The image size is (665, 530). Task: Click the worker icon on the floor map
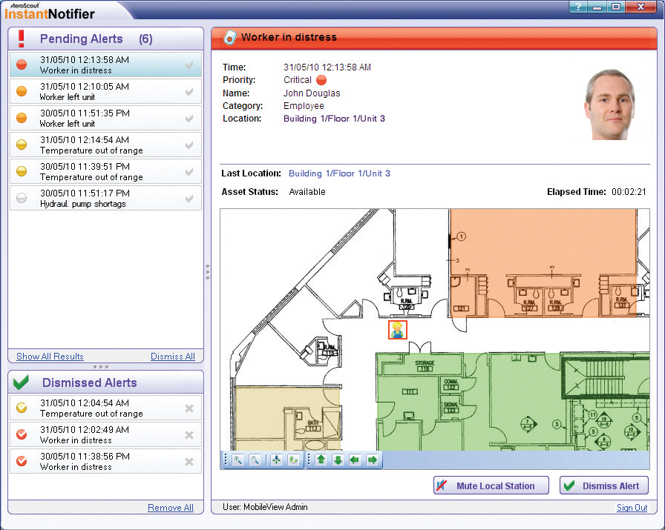pyautogui.click(x=398, y=330)
